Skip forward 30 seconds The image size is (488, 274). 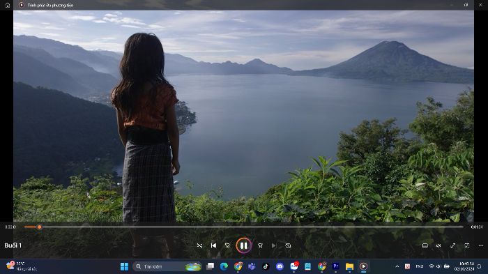point(260,245)
